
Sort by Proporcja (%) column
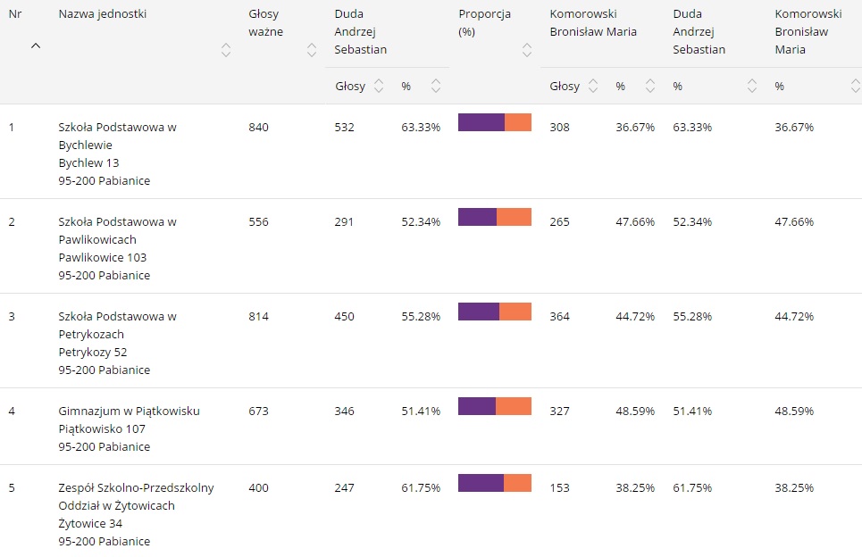pyautogui.click(x=527, y=50)
